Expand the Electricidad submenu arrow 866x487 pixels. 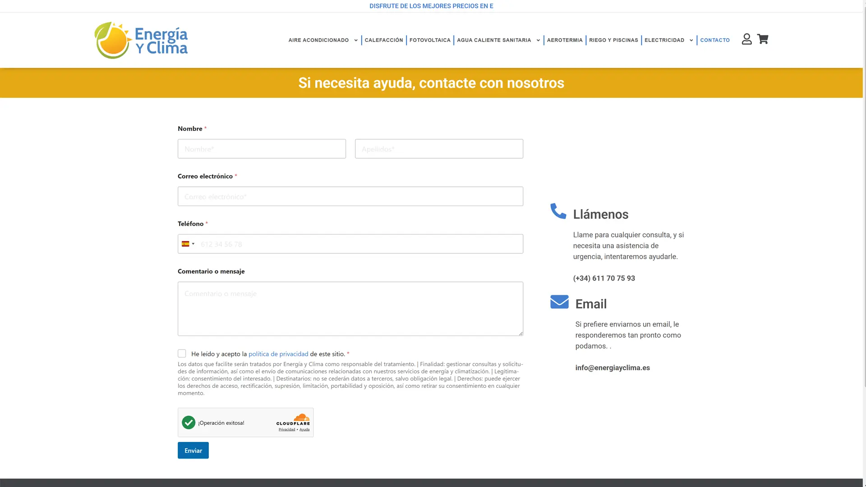click(691, 41)
